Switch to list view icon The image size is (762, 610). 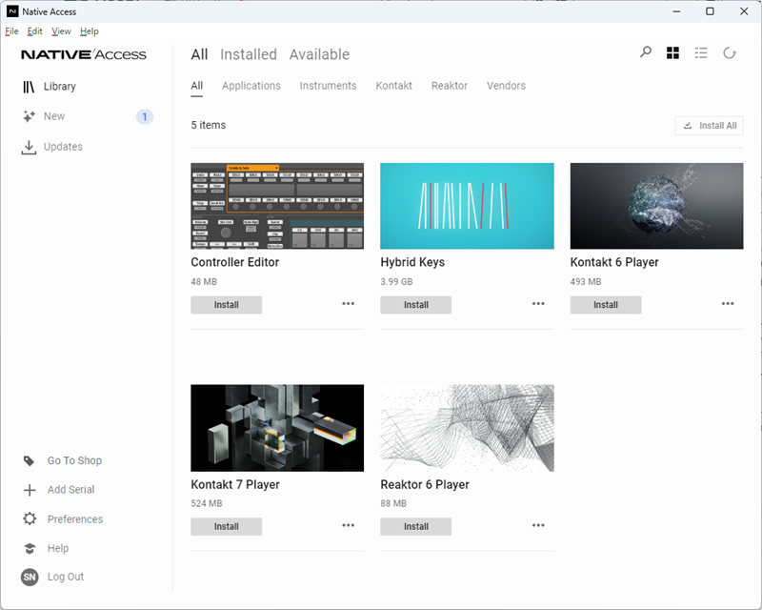701,53
